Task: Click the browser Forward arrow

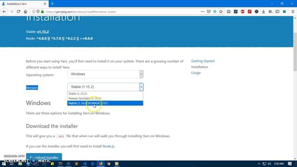Action: pyautogui.click(x=11, y=12)
